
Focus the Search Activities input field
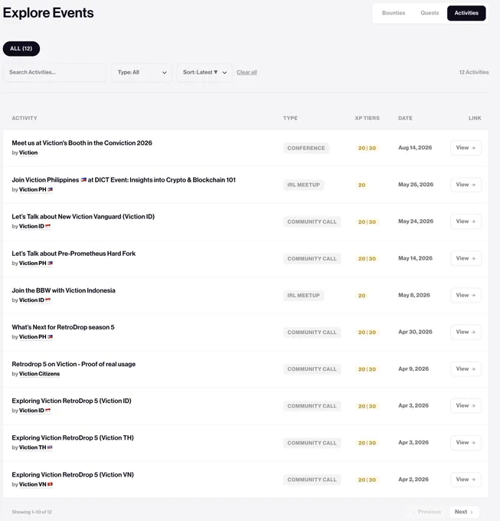[55, 72]
